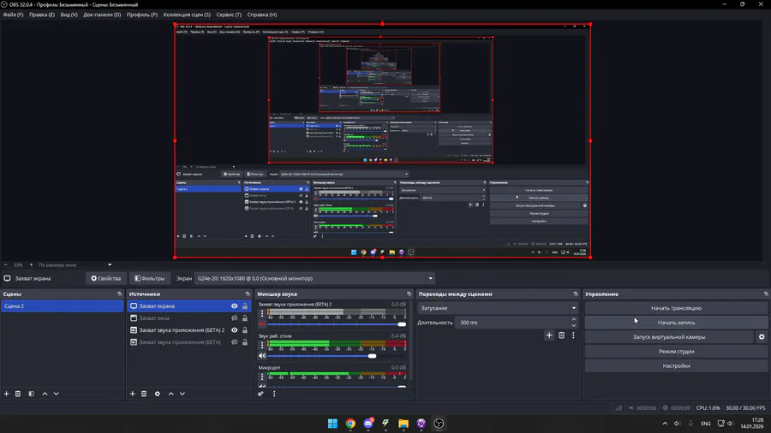The height and width of the screenshot is (433, 771).
Task: Start virtual camera via Запуск виртуальной камеры
Action: tap(669, 337)
